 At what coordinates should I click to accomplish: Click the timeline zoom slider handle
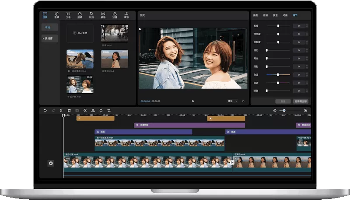(x=284, y=111)
